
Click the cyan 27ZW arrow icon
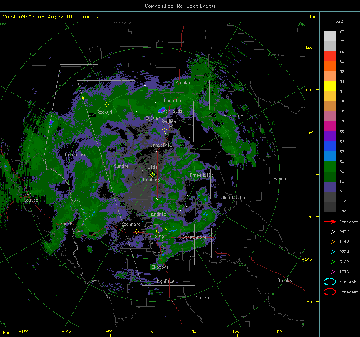pyautogui.click(x=330, y=252)
